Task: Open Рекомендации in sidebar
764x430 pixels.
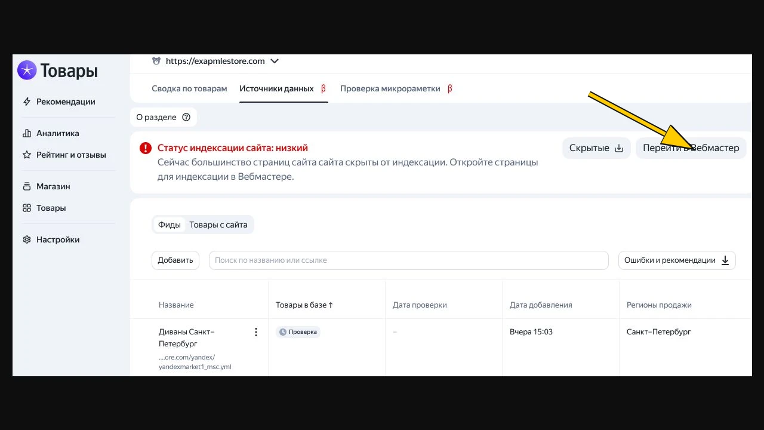Action: (66, 102)
